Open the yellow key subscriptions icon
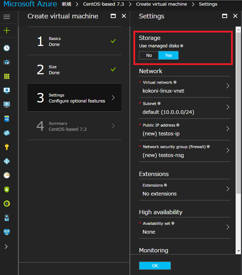 click(7, 147)
